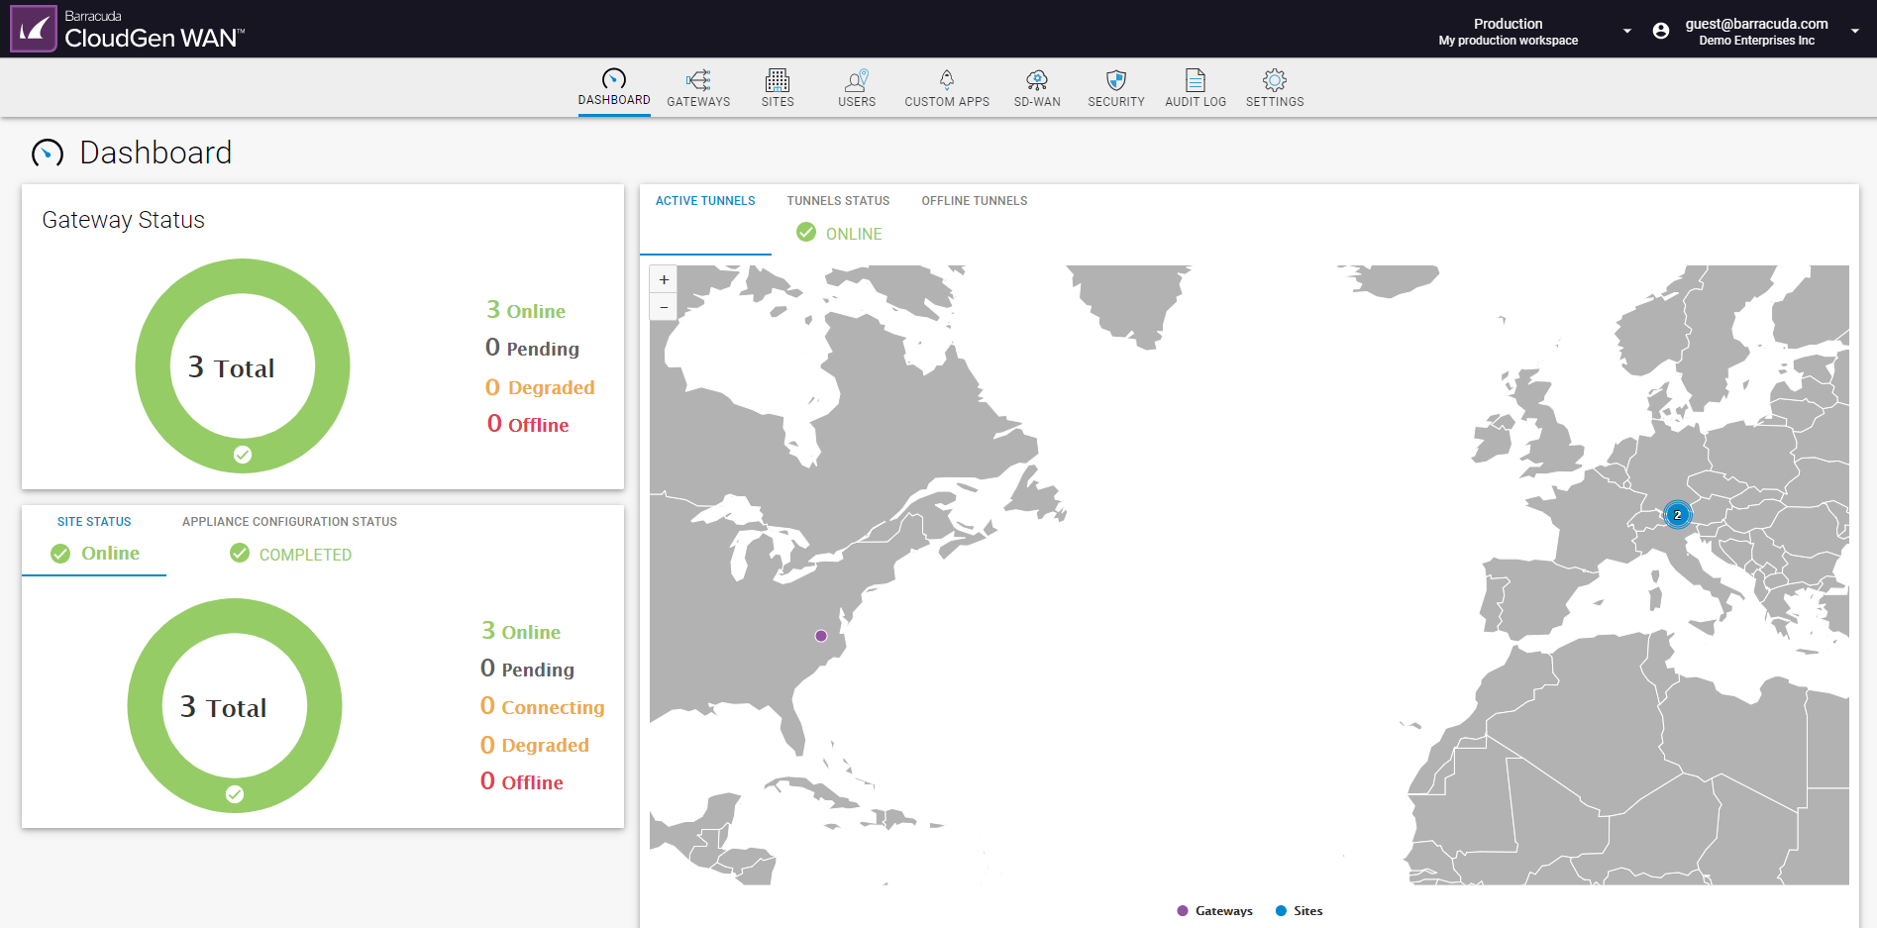Click '0 Pending' in Gateway Status
1877x928 pixels.
pos(532,348)
